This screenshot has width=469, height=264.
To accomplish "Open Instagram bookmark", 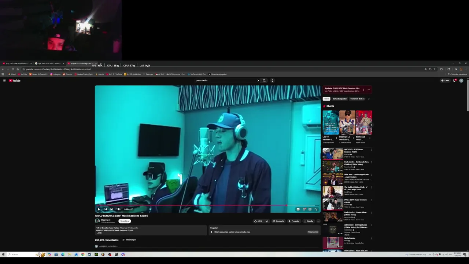I will 55,74.
